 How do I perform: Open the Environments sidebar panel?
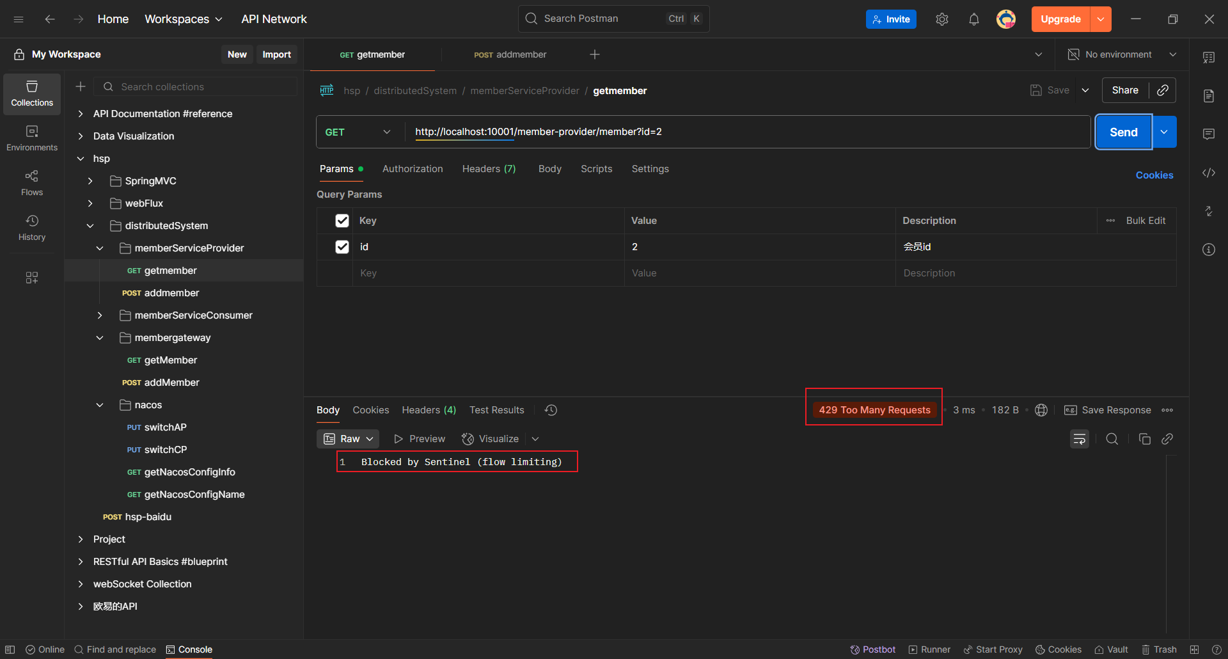(x=32, y=138)
